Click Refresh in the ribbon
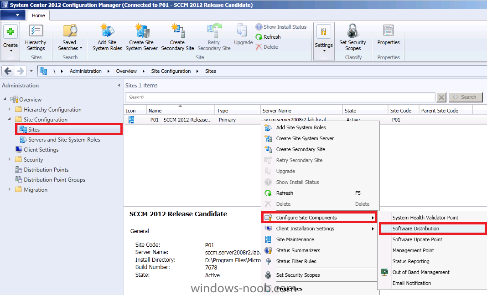The height and width of the screenshot is (295, 487). click(268, 37)
